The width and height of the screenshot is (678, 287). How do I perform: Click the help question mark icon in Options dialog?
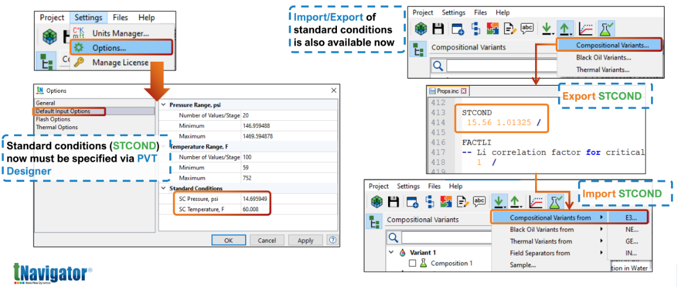[x=332, y=240]
